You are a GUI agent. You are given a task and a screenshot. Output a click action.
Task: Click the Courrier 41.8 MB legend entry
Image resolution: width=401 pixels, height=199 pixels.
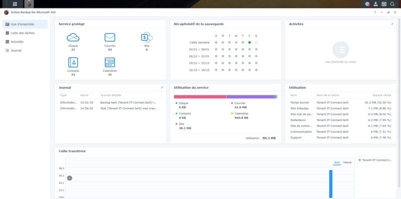click(239, 105)
